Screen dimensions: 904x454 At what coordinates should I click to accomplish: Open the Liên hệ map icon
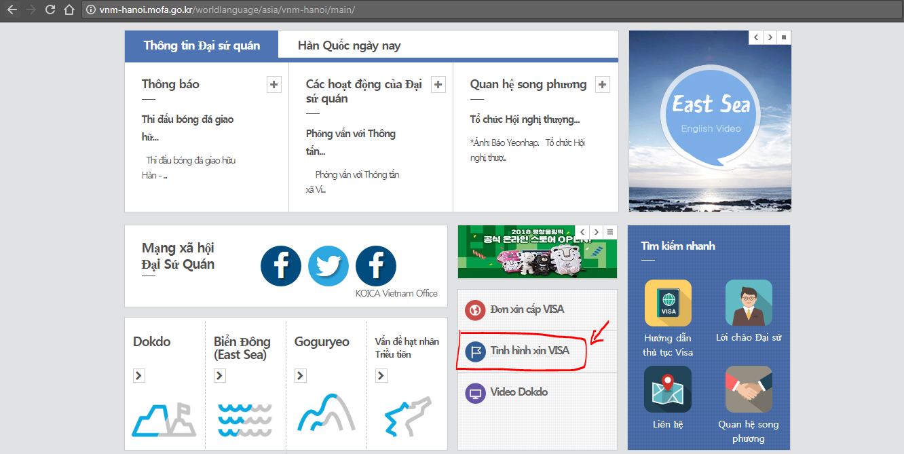point(668,389)
